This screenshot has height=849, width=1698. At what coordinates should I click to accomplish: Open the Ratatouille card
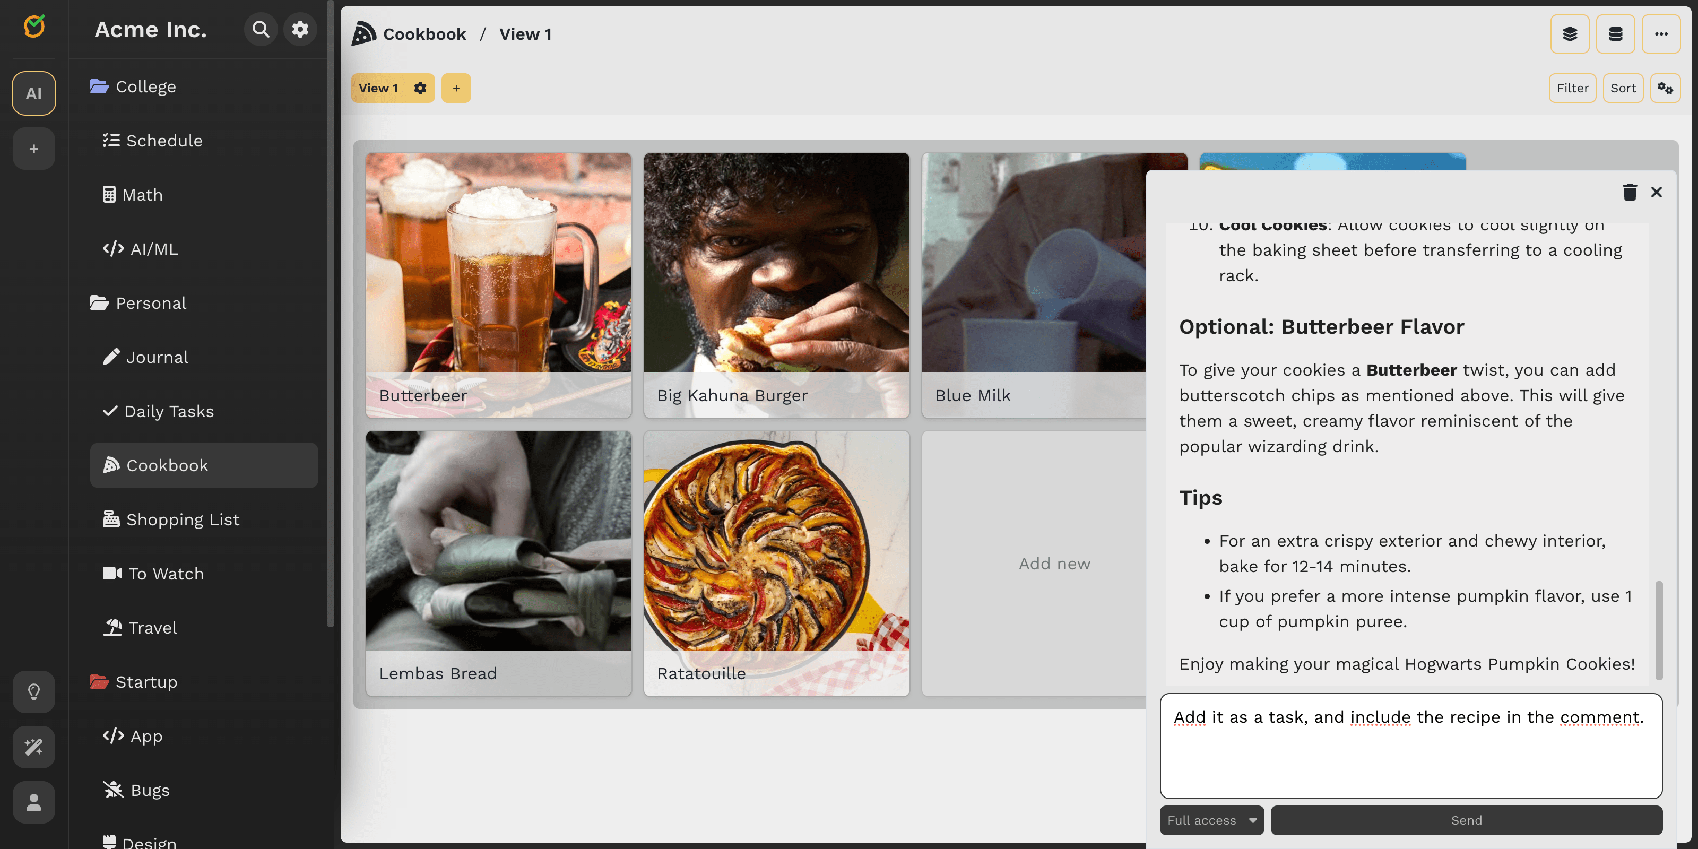click(776, 563)
